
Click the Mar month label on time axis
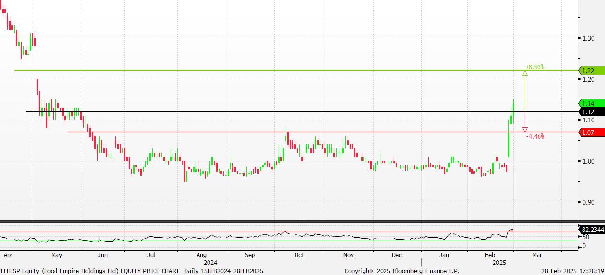537,255
